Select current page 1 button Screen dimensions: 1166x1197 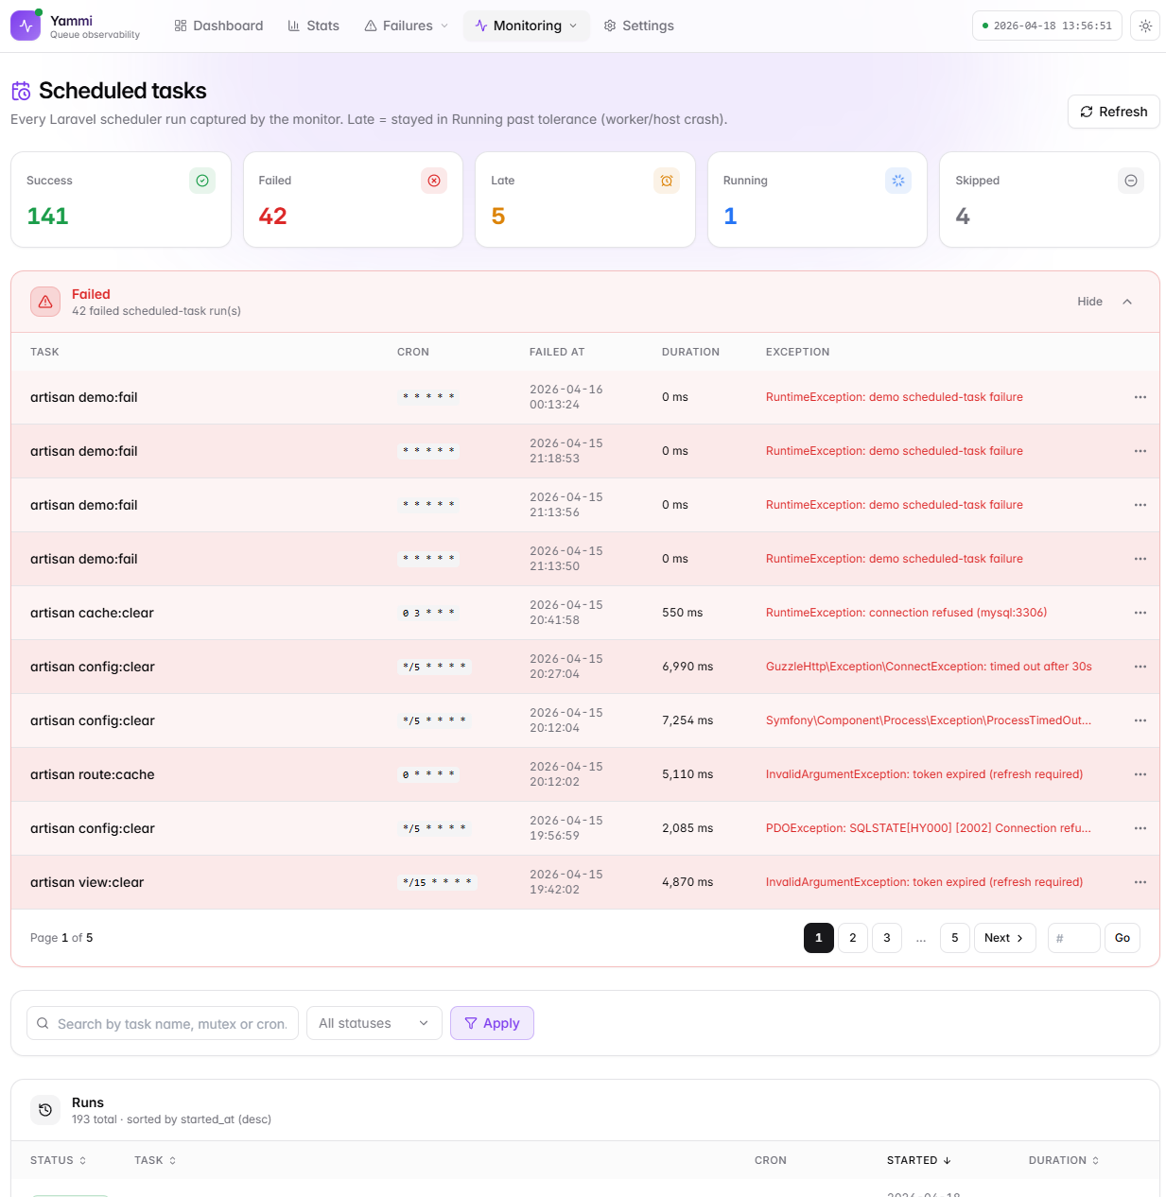pos(819,938)
